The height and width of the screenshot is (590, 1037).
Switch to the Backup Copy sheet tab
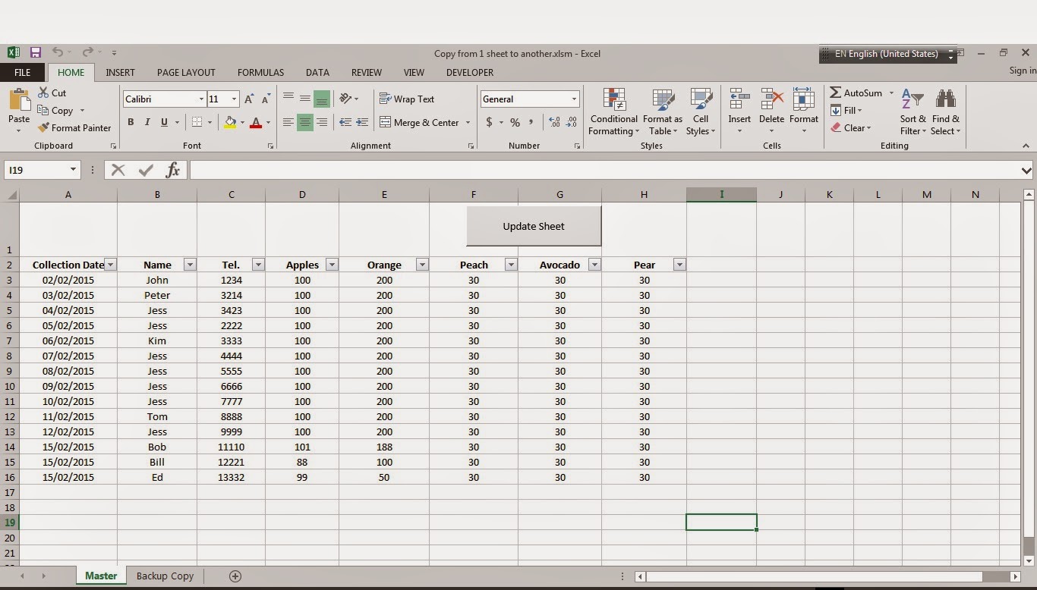tap(165, 576)
